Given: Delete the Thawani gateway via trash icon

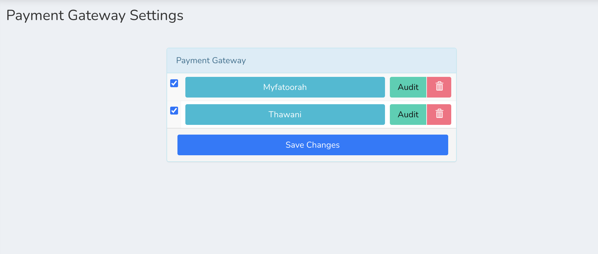Looking at the screenshot, I should 439,115.
